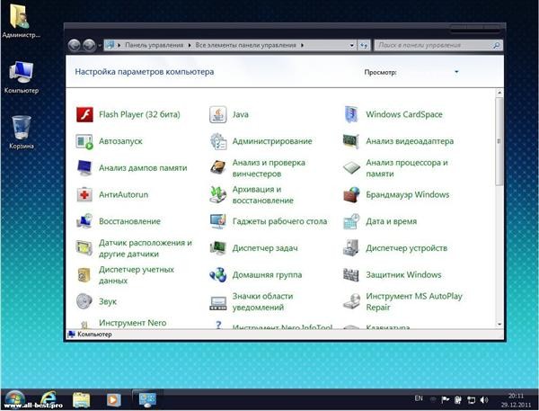Click the scrollbar down arrow

click(x=499, y=325)
